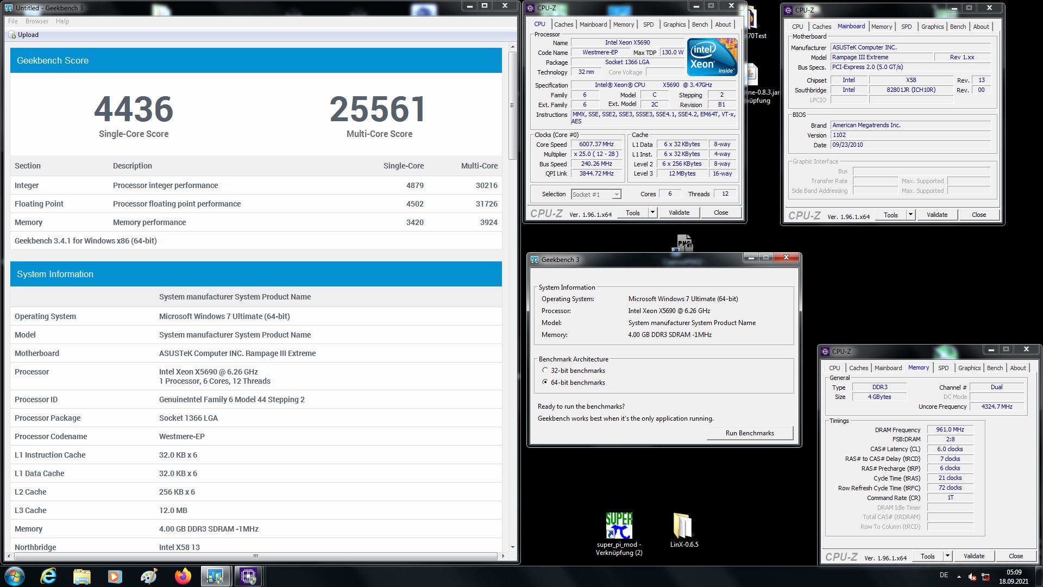Open the File menu in Geekbench
Image resolution: width=1043 pixels, height=587 pixels.
[x=13, y=21]
